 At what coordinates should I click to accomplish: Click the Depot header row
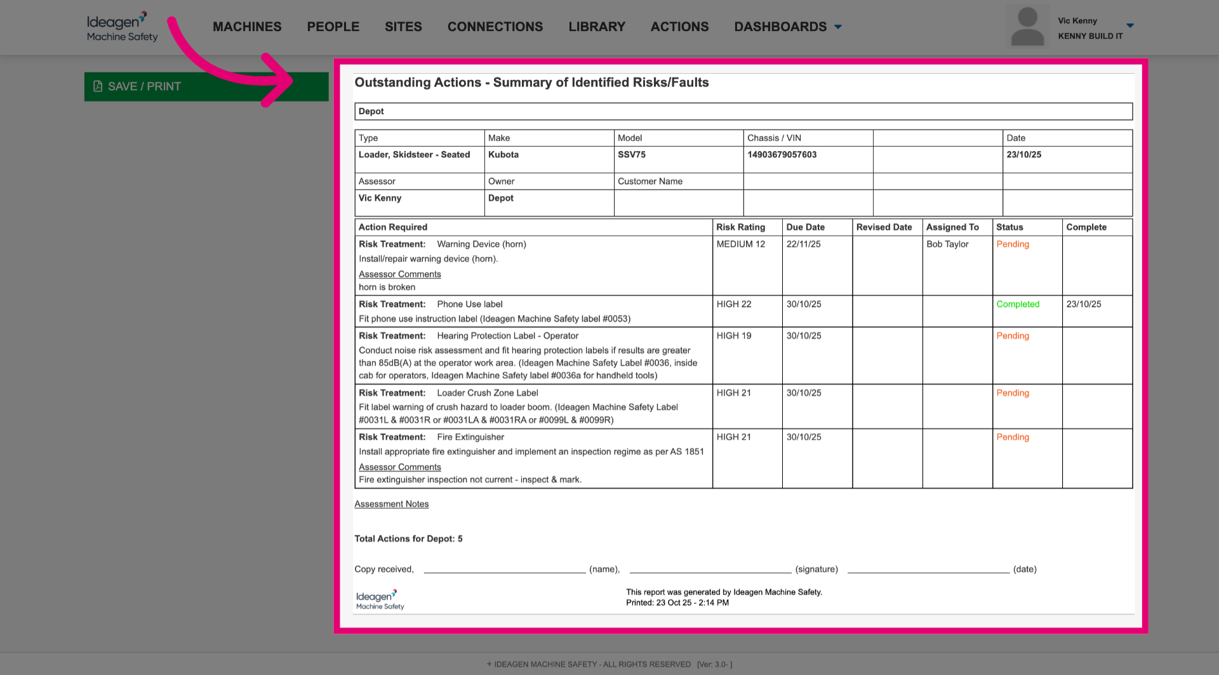[x=743, y=112]
